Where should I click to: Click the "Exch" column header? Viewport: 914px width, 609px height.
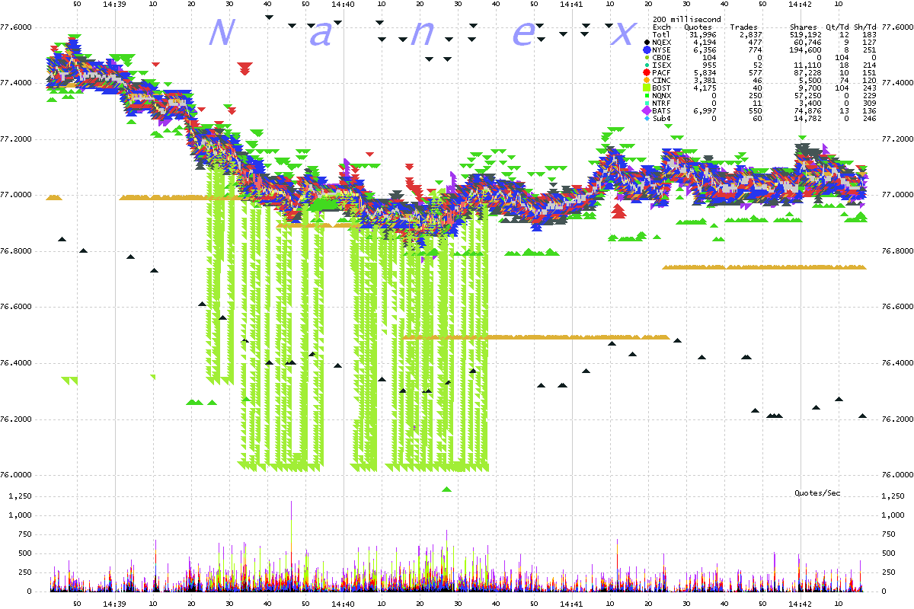[x=662, y=27]
